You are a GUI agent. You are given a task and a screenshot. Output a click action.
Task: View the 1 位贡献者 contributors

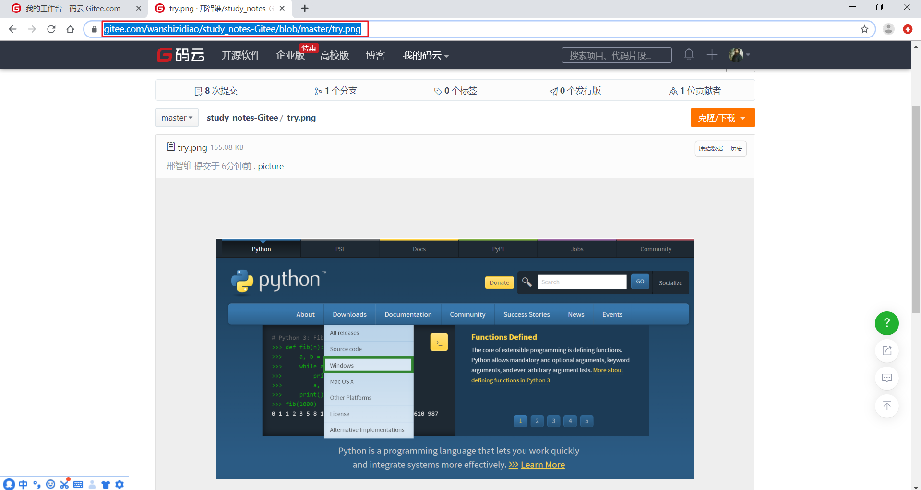tap(694, 91)
